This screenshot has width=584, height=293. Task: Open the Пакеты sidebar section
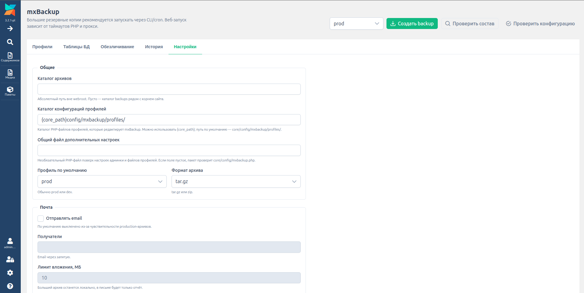pyautogui.click(x=10, y=91)
